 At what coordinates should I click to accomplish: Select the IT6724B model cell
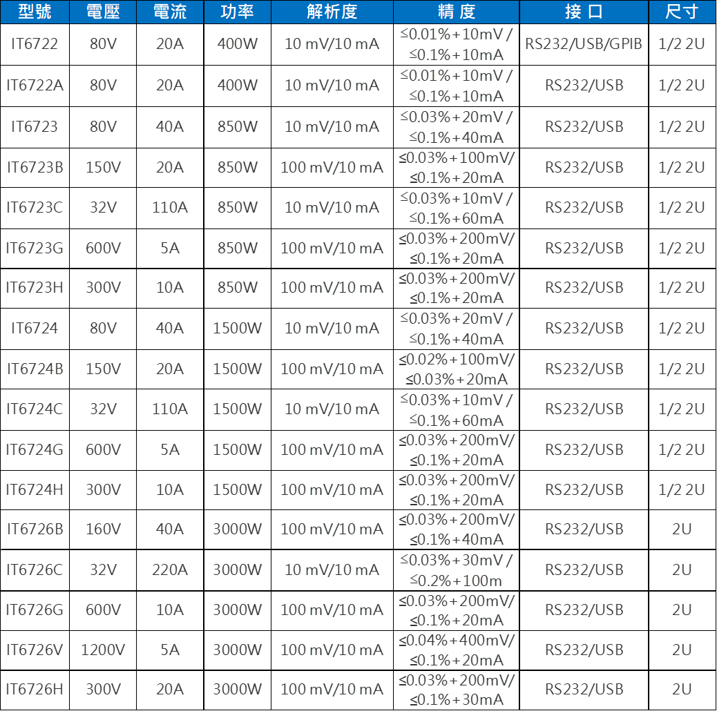pos(35,369)
